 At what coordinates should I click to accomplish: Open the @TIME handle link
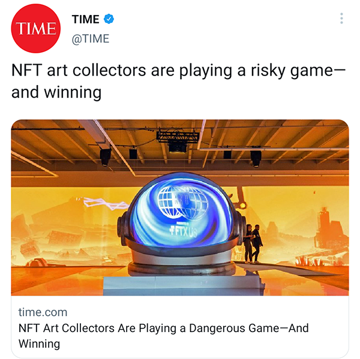pyautogui.click(x=90, y=38)
